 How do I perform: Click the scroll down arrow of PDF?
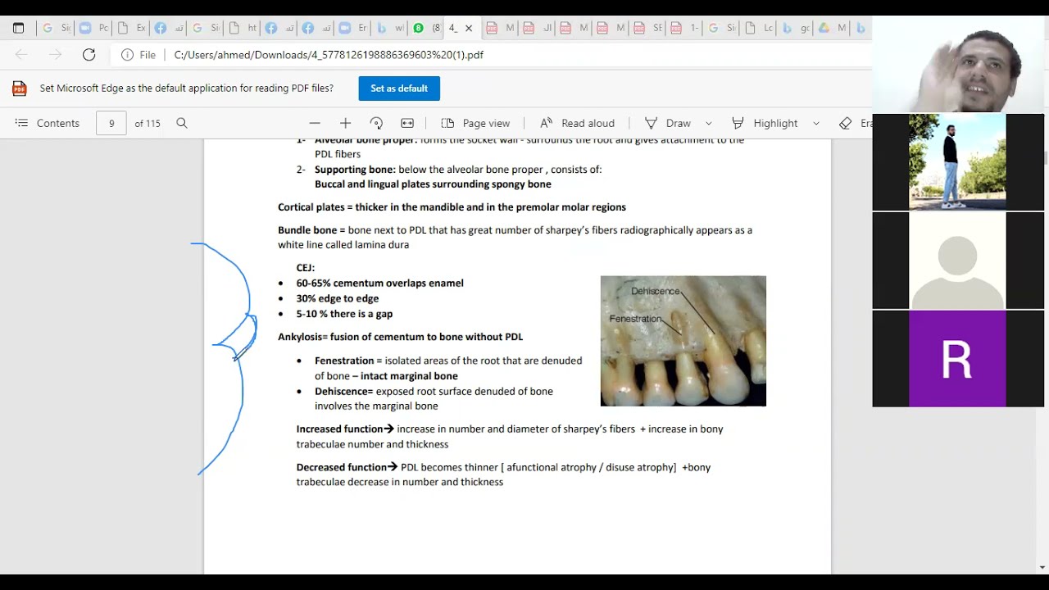(x=1042, y=567)
